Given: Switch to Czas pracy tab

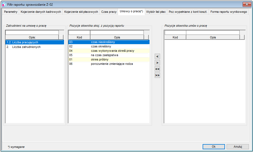Looking at the screenshot, I should point(109,12).
